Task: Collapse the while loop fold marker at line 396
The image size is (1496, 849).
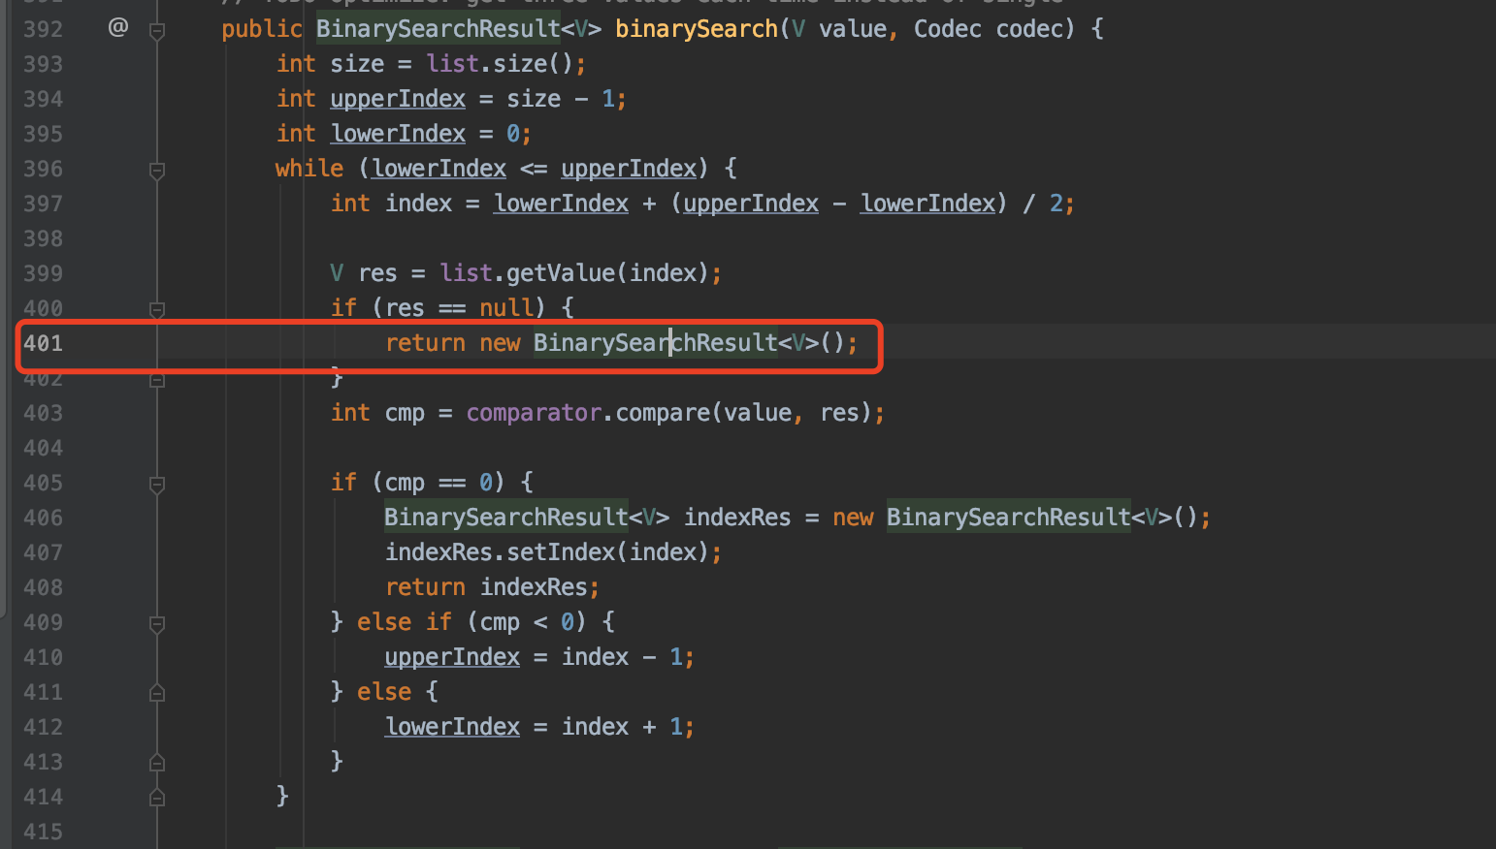Action: 157,171
